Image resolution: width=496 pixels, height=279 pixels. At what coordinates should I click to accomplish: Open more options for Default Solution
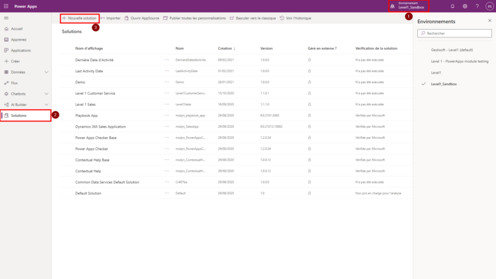point(167,193)
